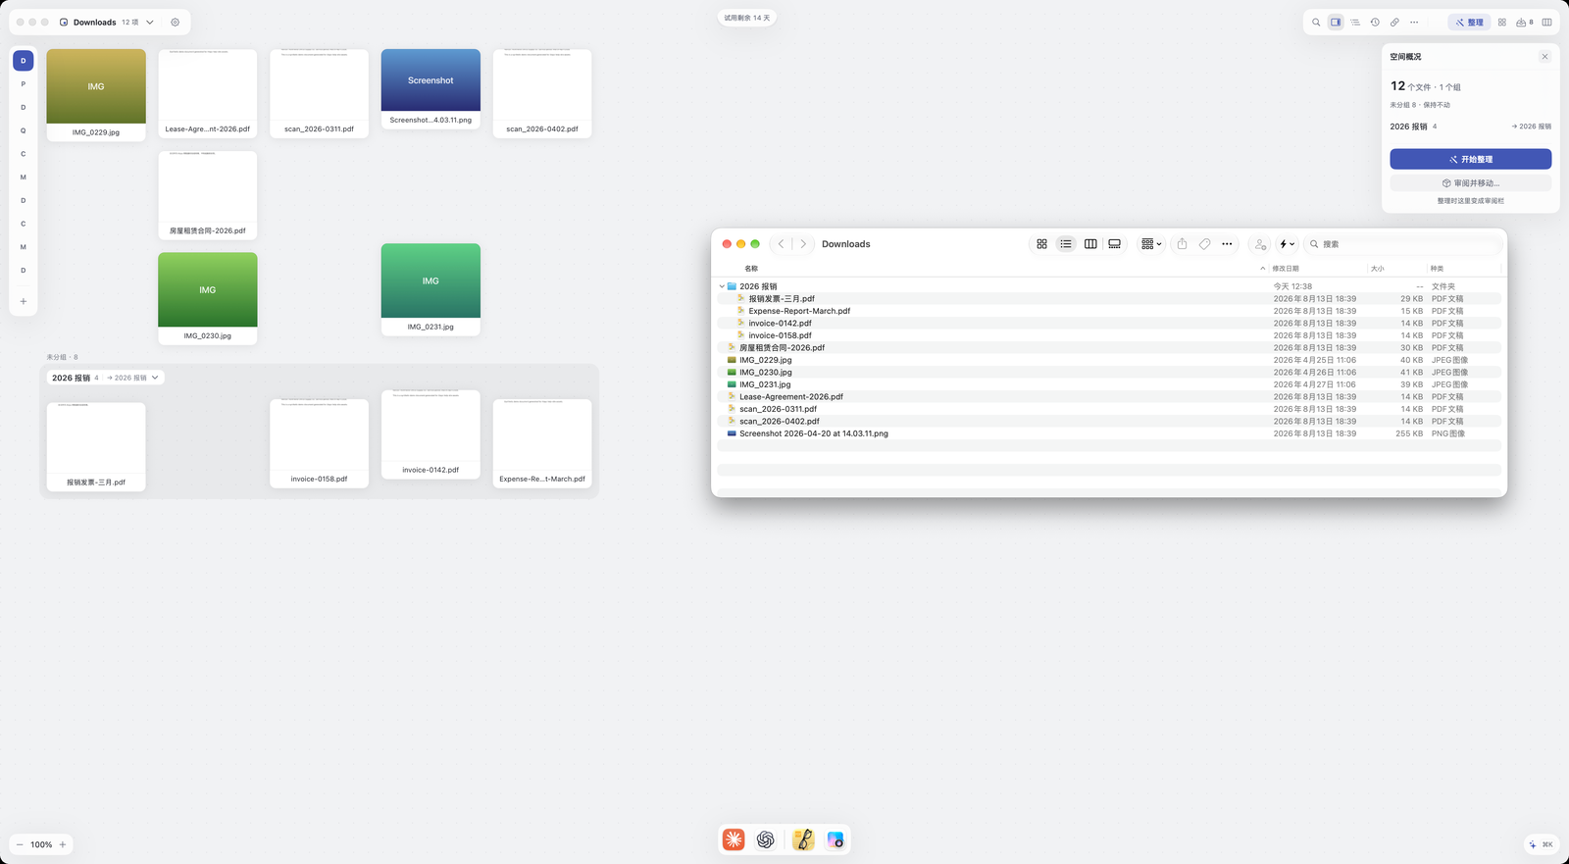1569x864 pixels.
Task: Switch Finder to column view
Action: tap(1090, 244)
